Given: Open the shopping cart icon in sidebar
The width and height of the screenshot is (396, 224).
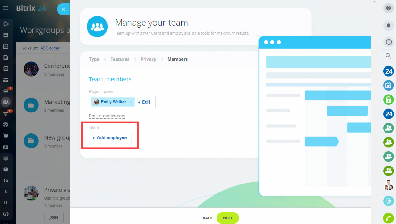Looking at the screenshot, I should (x=6, y=136).
